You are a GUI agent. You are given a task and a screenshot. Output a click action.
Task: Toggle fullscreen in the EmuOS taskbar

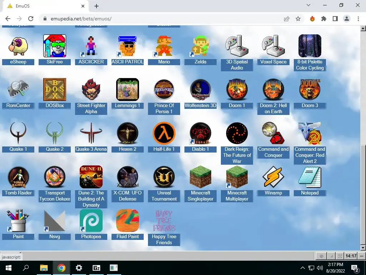340,256
